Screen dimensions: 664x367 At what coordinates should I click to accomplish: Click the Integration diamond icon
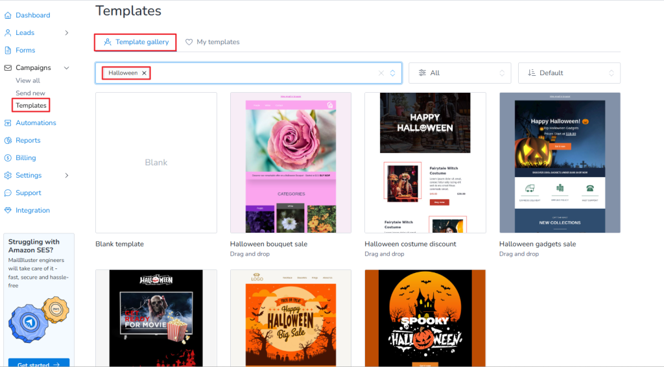(8, 210)
